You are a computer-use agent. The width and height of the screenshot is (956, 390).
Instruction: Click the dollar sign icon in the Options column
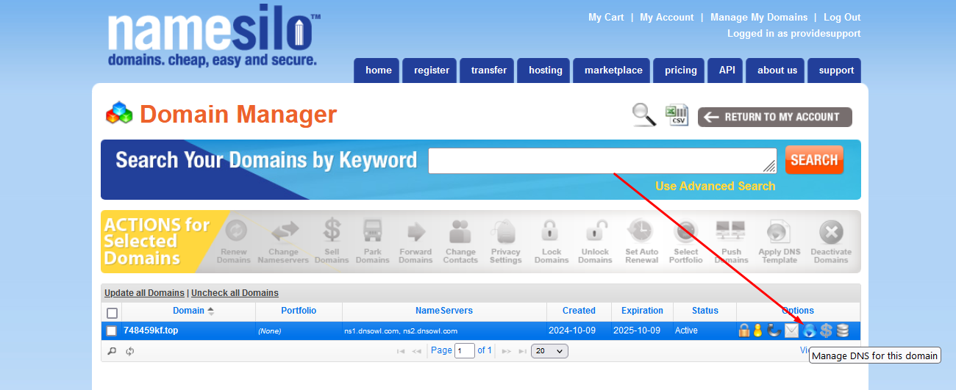(x=826, y=331)
